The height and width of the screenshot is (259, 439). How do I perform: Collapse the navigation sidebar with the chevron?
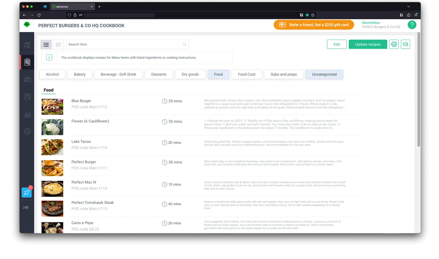[x=26, y=207]
